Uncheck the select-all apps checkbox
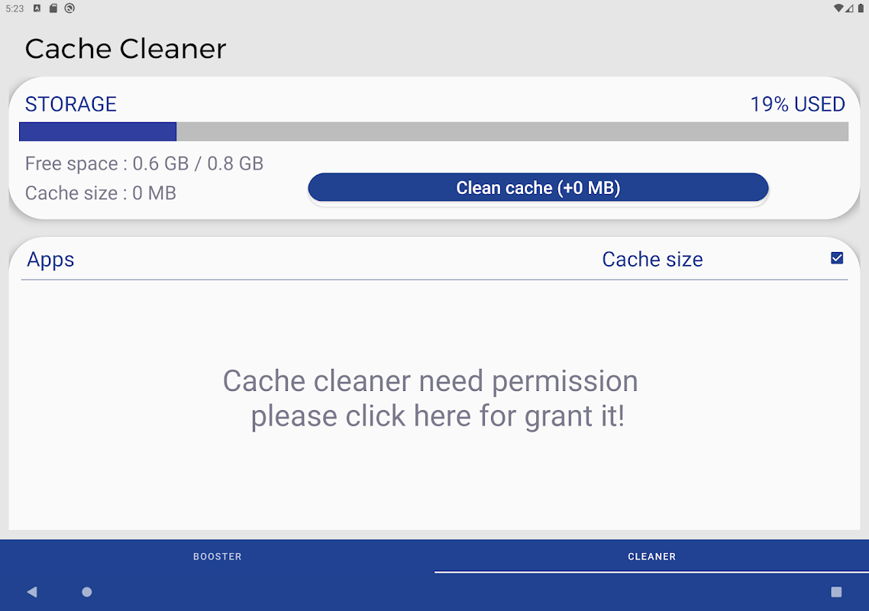This screenshot has height=611, width=869. click(x=837, y=258)
